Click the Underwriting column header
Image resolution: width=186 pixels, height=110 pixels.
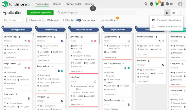point(51,30)
